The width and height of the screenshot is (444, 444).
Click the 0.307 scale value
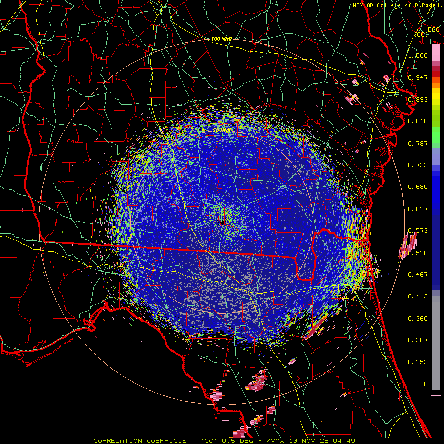coord(418,340)
